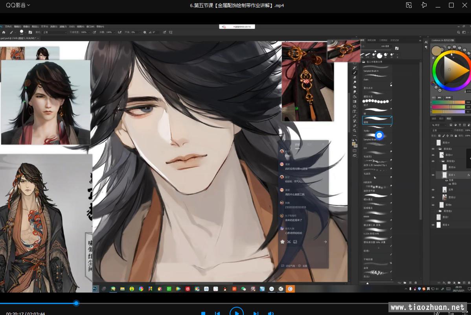The width and height of the screenshot is (471, 315).
Task: Click the volume speaker icon in player
Action: pyautogui.click(x=270, y=313)
